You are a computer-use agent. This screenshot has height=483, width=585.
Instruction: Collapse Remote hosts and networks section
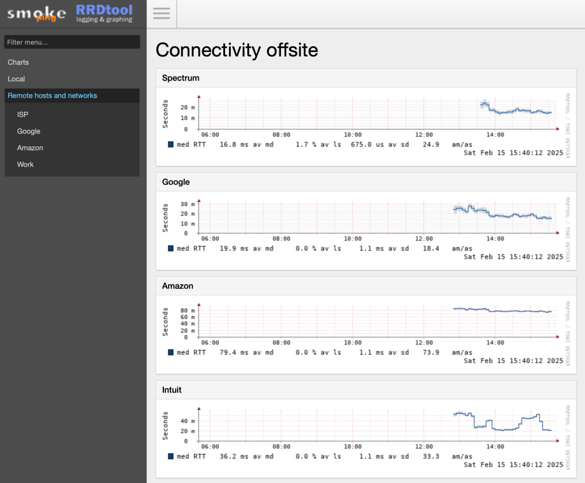[53, 95]
